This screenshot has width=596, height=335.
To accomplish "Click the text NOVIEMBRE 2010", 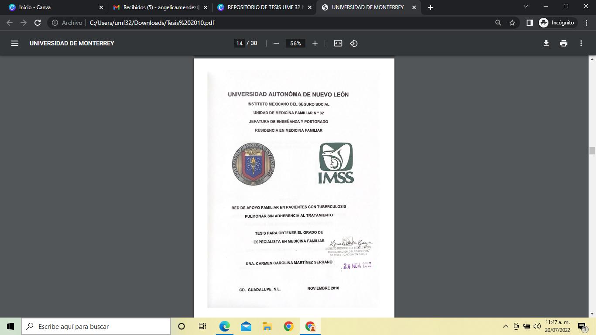I will pyautogui.click(x=323, y=288).
